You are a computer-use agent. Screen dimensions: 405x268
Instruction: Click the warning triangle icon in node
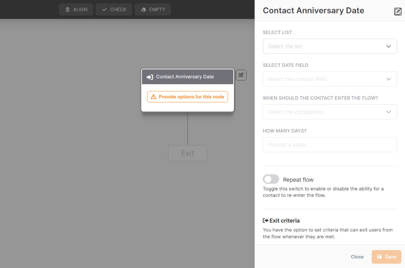click(153, 97)
